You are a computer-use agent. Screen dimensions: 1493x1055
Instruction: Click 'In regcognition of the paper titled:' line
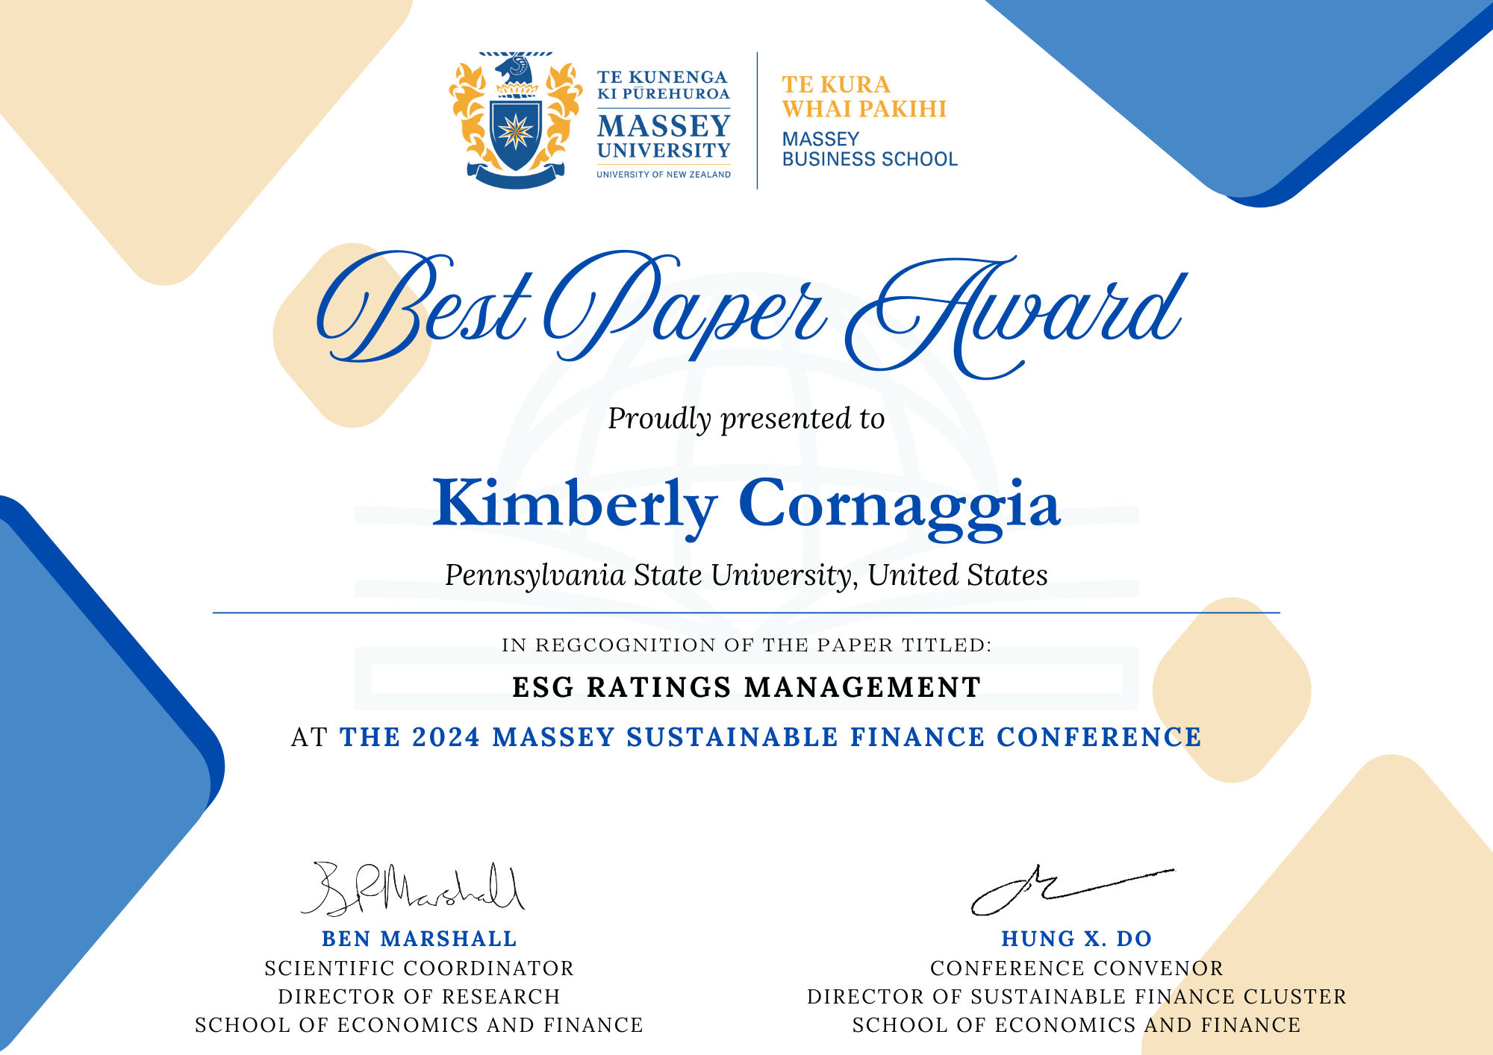[x=746, y=645]
